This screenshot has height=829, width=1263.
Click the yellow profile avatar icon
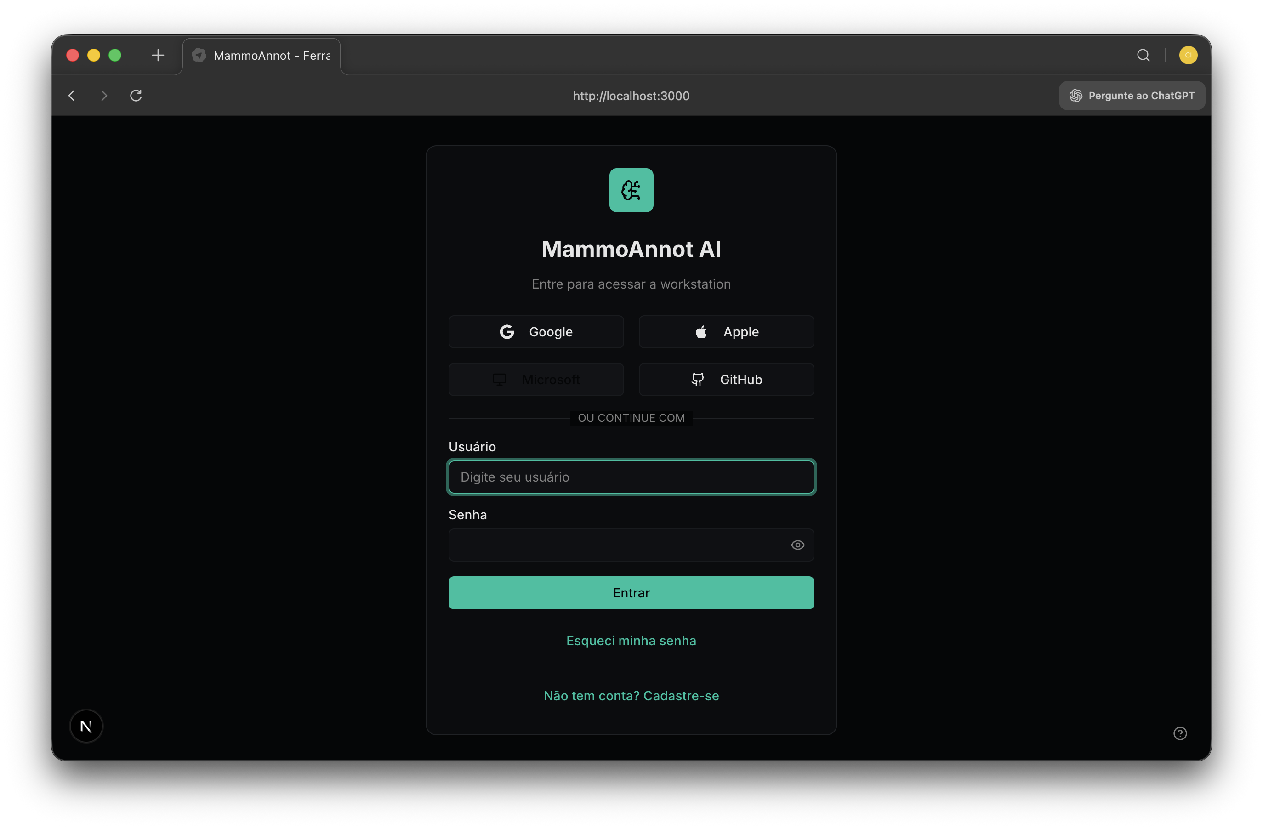pos(1188,55)
